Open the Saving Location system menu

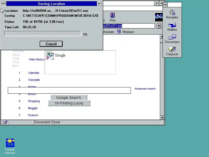(4, 4)
